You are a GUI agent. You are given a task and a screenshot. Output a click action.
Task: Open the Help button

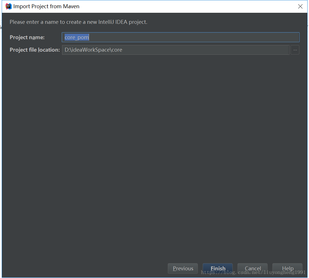click(287, 268)
